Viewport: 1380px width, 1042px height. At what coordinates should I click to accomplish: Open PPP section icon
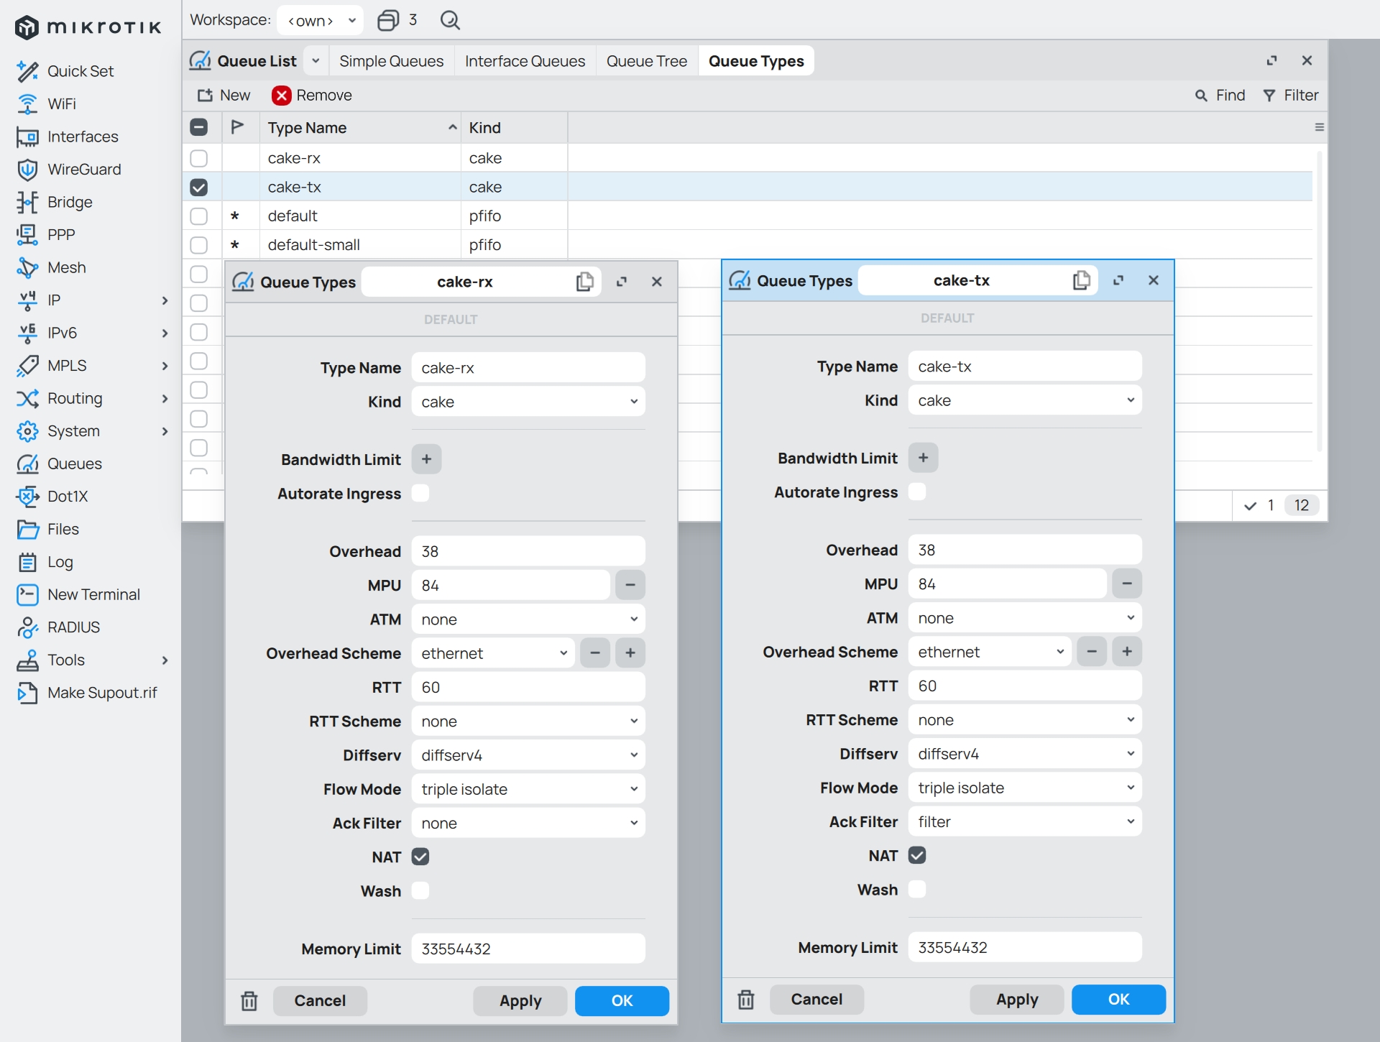pos(27,235)
